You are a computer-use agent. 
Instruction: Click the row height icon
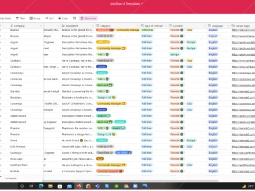coord(74,18)
